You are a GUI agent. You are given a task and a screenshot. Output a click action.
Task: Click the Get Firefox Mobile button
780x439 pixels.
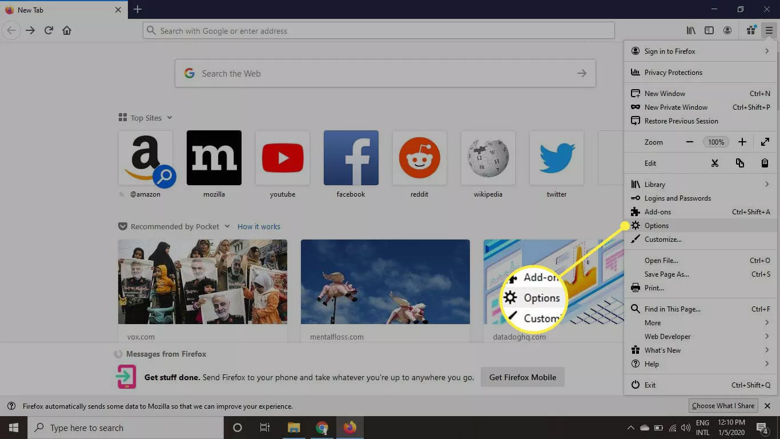tap(522, 377)
